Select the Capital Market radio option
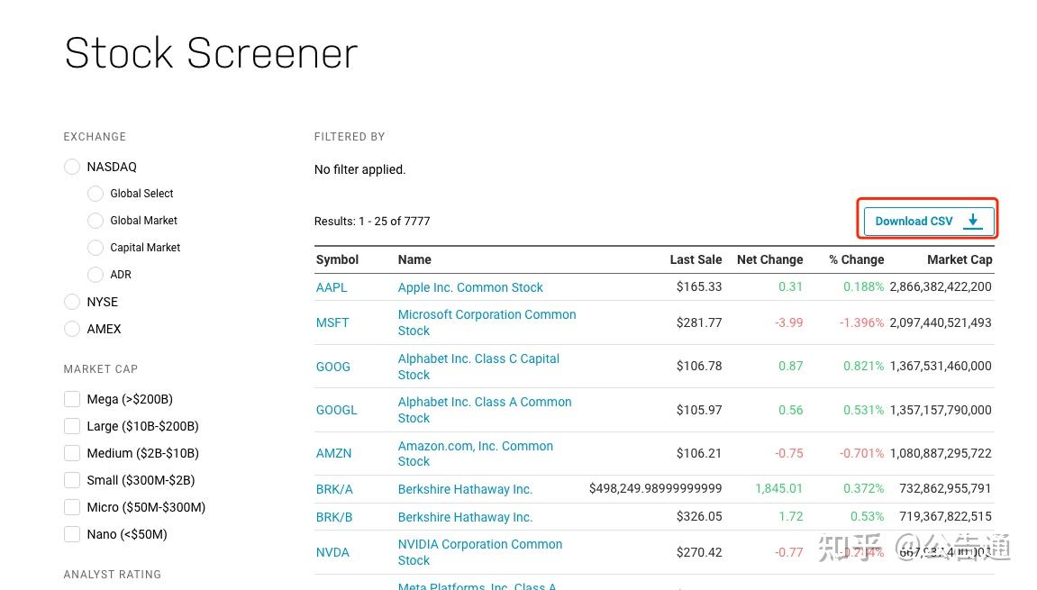This screenshot has height=590, width=1037. 96,248
